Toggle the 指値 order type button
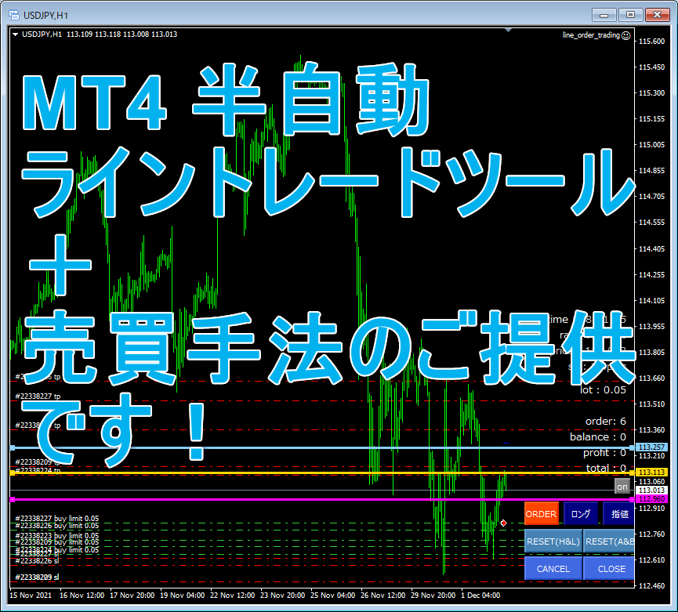The width and height of the screenshot is (678, 612). [618, 513]
